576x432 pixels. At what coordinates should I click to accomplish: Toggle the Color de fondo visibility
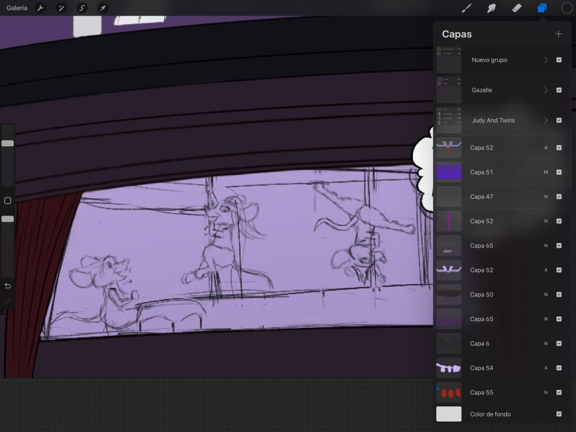559,414
